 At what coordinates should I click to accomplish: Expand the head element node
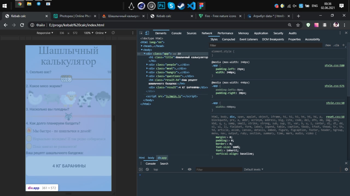tap(142, 46)
